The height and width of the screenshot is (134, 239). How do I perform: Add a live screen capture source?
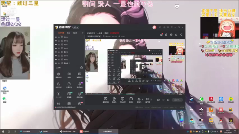(x=106, y=100)
